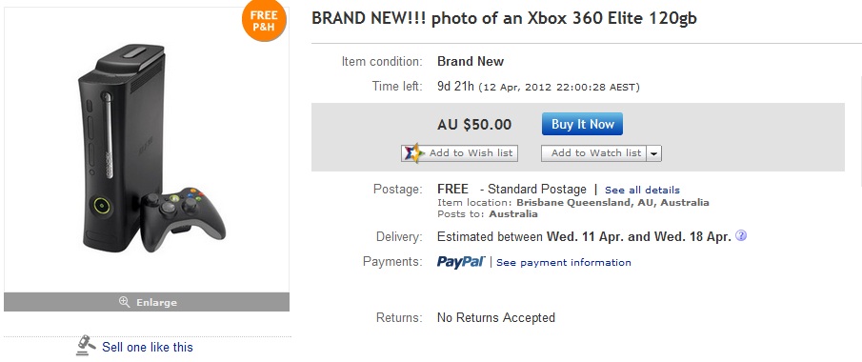Click the Xbox controller in the product photo
Screen dimensions: 862x362
[x=183, y=219]
